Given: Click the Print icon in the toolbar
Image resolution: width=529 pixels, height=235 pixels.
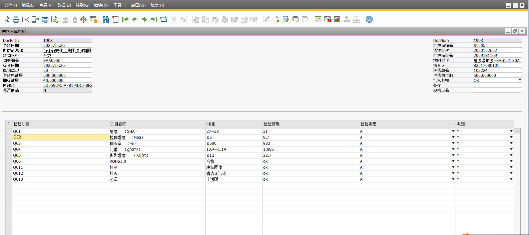Looking at the screenshot, I should tap(16, 20).
